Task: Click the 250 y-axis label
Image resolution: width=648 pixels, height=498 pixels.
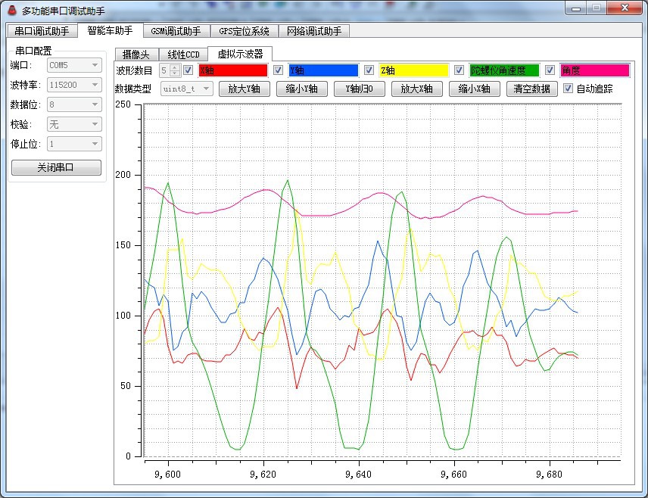Action: pos(123,104)
